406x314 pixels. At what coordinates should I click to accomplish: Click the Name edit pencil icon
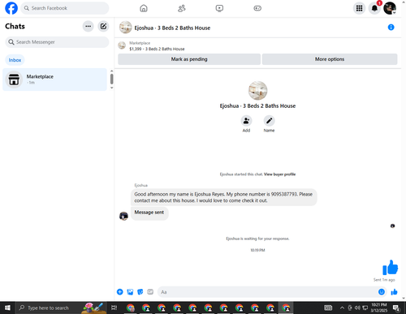269,121
